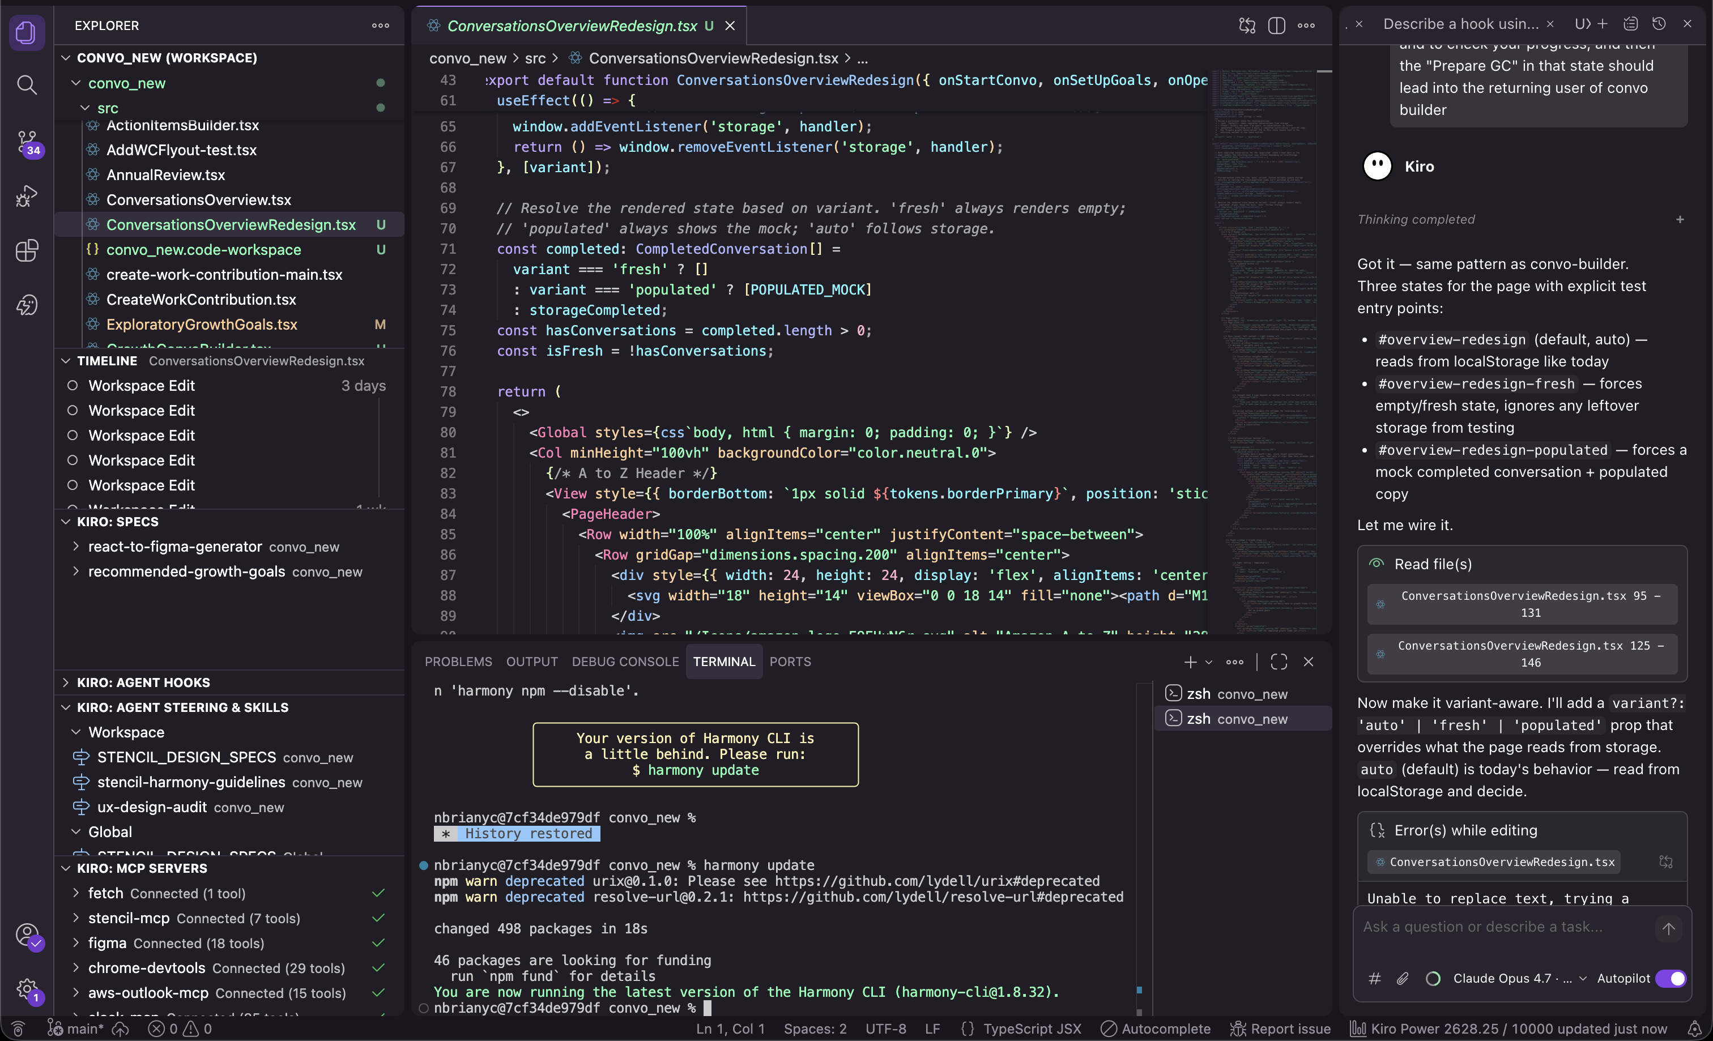Switch to the PORTS tab

(x=790, y=662)
